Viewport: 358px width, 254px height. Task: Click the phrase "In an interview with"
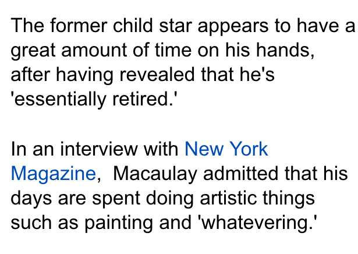pos(95,149)
